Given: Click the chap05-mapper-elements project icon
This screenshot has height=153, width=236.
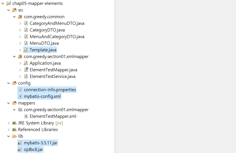Looking at the screenshot, I should 9,3.
